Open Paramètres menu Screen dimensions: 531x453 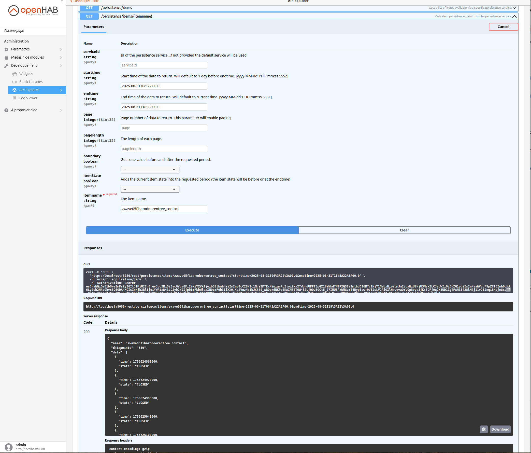coord(33,49)
